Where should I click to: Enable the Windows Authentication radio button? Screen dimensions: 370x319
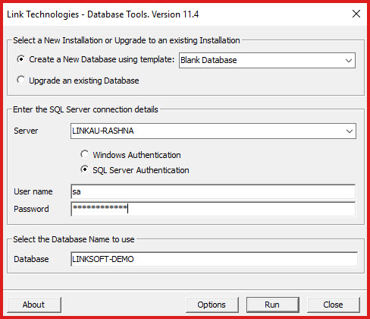click(x=85, y=154)
